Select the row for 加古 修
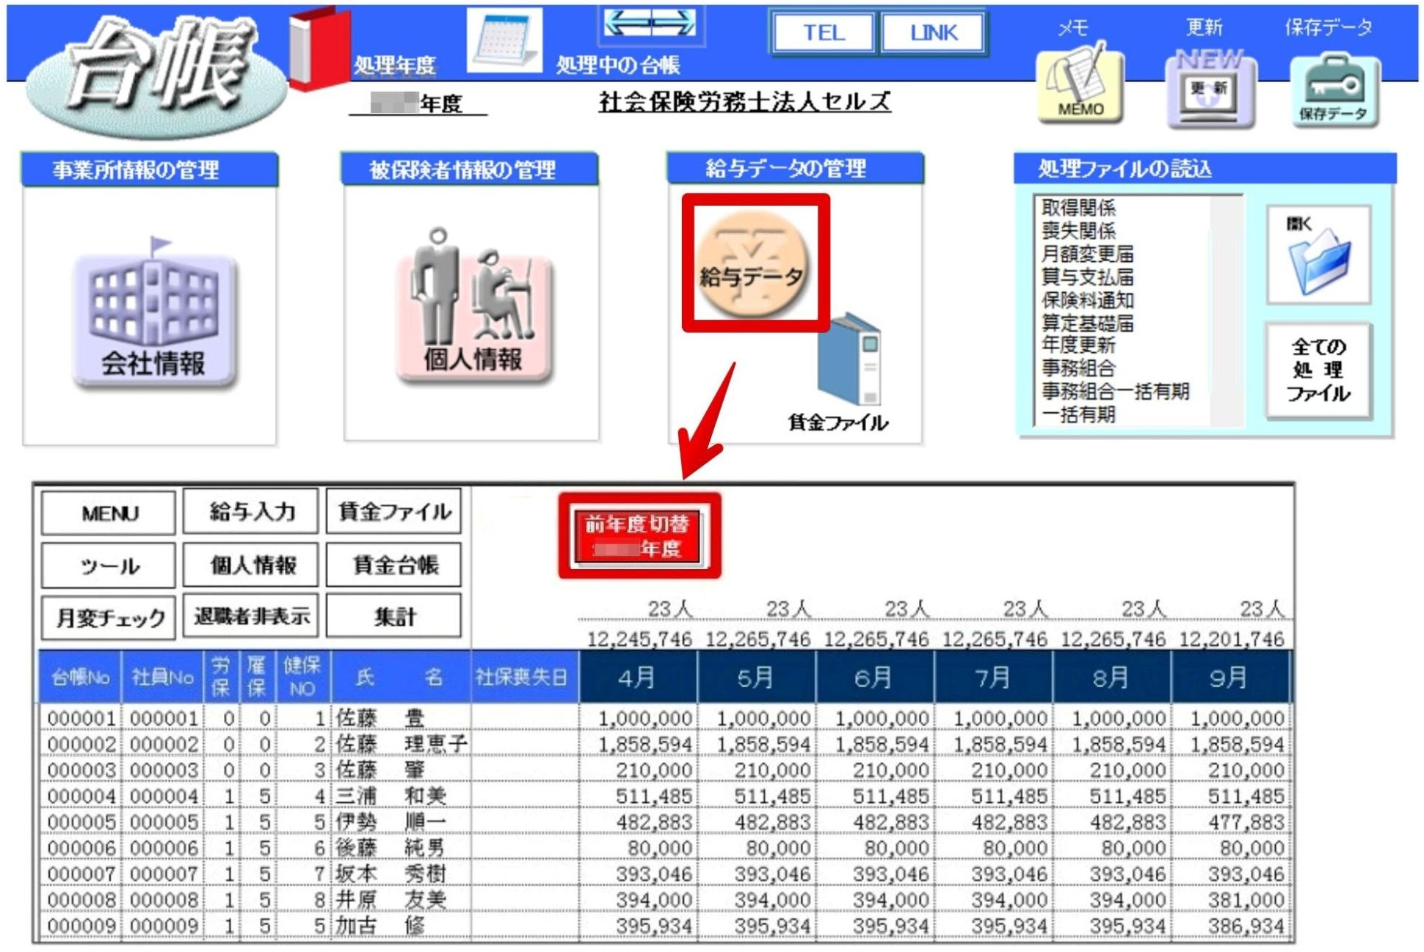 pyautogui.click(x=664, y=926)
